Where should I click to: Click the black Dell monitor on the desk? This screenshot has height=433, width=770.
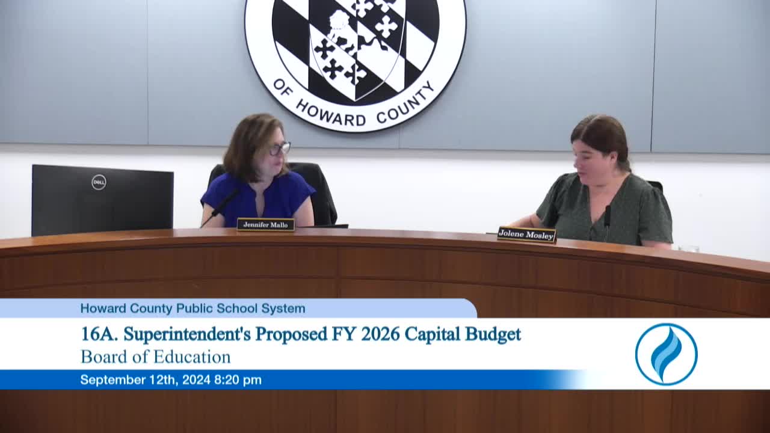point(102,200)
